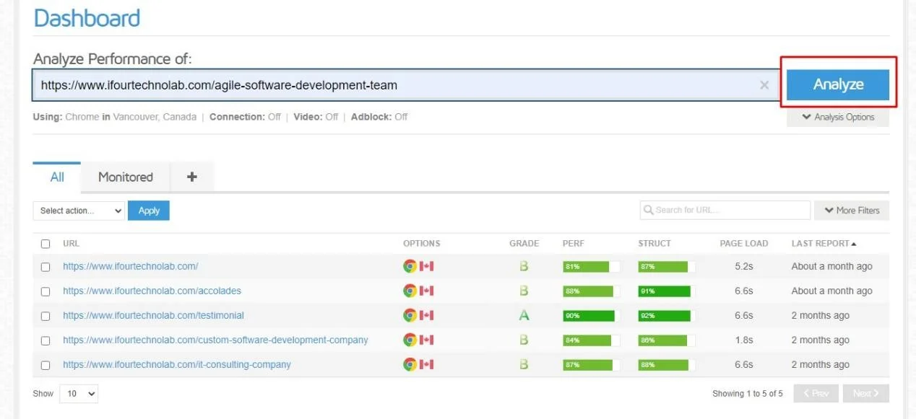Sort by the GRADE column header

pos(524,244)
